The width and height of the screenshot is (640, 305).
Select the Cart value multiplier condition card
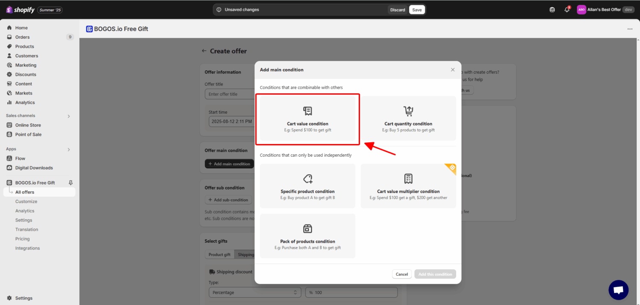point(408,186)
